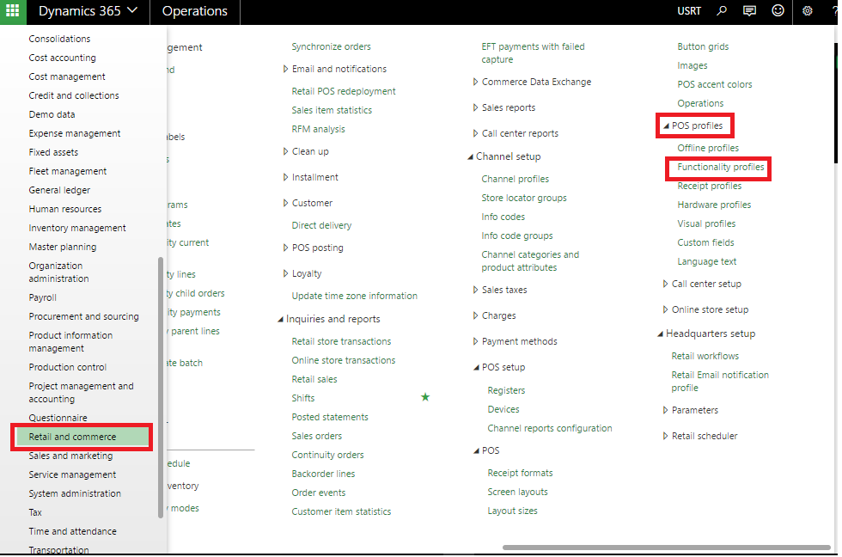Screen dimensions: 842x557
Task: Select Retail and commerce module
Action: pyautogui.click(x=72, y=437)
